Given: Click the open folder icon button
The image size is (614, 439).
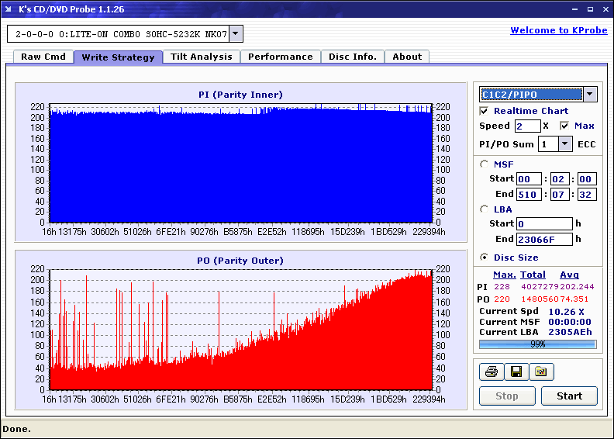Looking at the screenshot, I should (541, 372).
